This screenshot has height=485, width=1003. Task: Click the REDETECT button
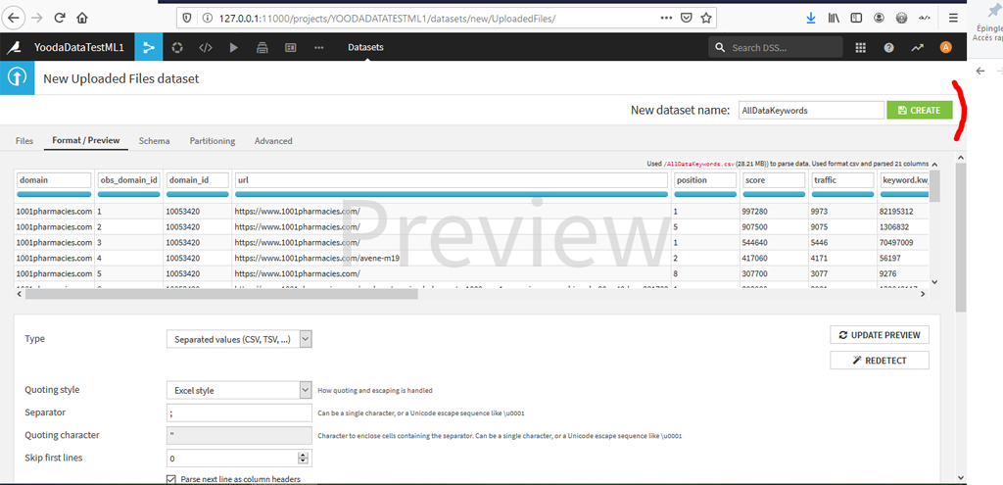pos(880,361)
